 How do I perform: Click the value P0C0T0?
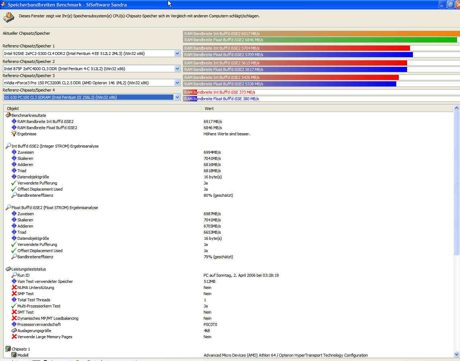[x=210, y=324]
